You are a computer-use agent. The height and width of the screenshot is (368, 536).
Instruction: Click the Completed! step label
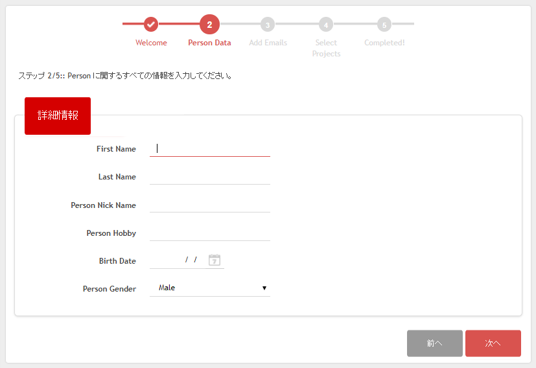[384, 43]
